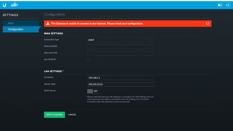This screenshot has width=233, height=131.
Task: Click the Connection Type label
Action: coord(52,39)
